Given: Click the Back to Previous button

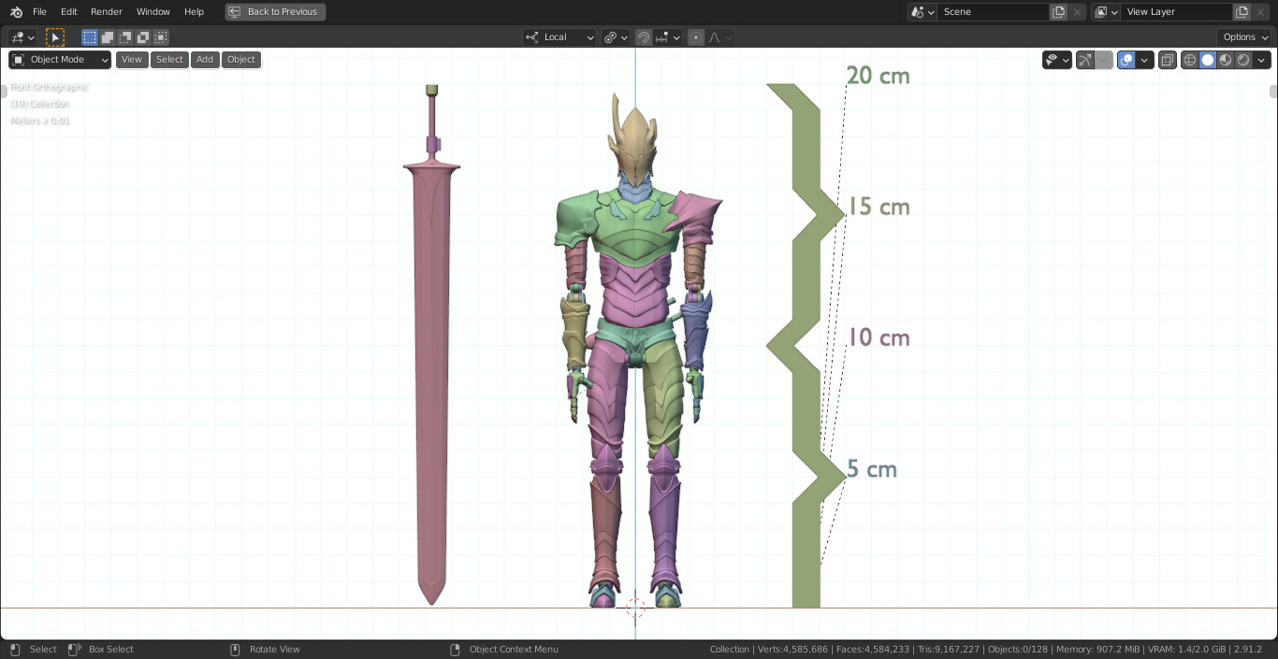Looking at the screenshot, I should click(x=275, y=11).
